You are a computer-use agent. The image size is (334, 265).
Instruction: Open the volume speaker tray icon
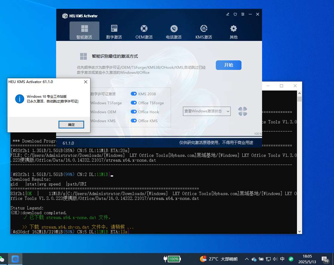tap(275, 259)
